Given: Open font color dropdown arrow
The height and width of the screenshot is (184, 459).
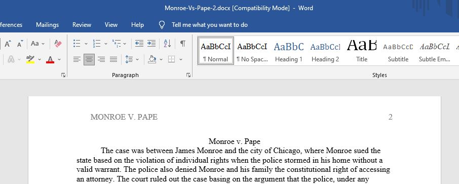Looking at the screenshot, I should click(x=59, y=59).
